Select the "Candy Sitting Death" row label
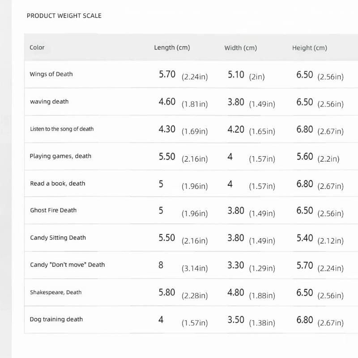The image size is (358, 358). point(58,238)
